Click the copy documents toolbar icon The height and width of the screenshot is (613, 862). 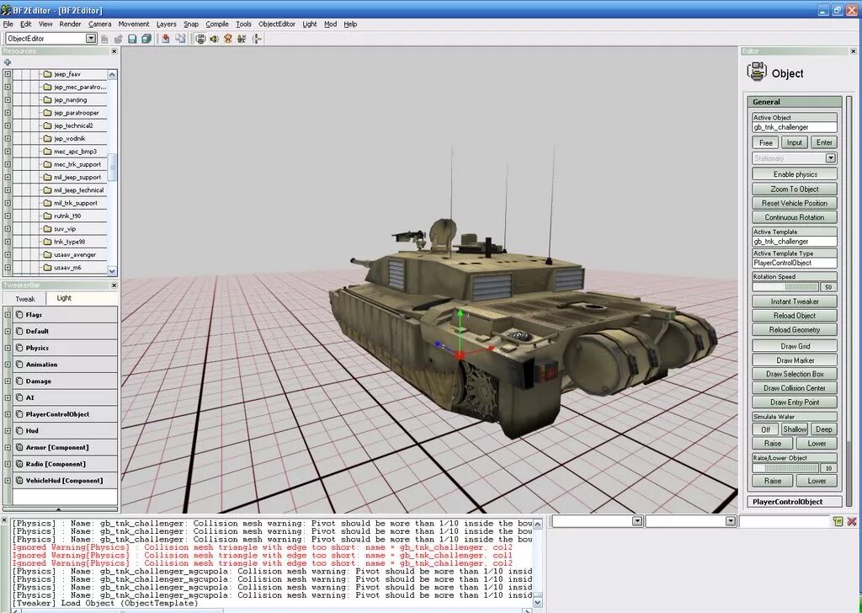coord(180,39)
